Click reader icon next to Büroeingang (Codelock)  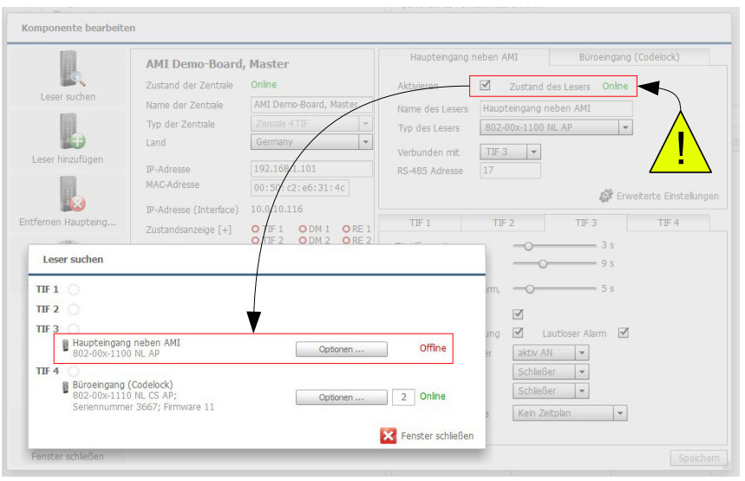point(65,387)
